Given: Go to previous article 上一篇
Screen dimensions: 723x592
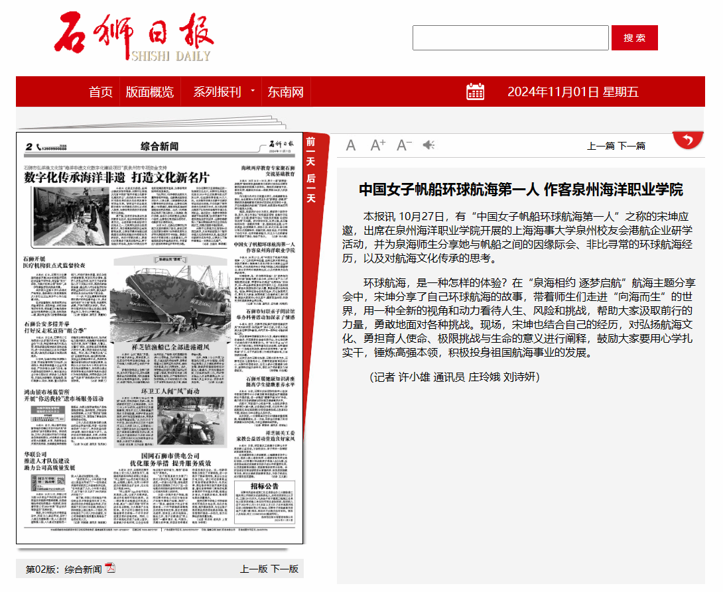Looking at the screenshot, I should point(601,146).
